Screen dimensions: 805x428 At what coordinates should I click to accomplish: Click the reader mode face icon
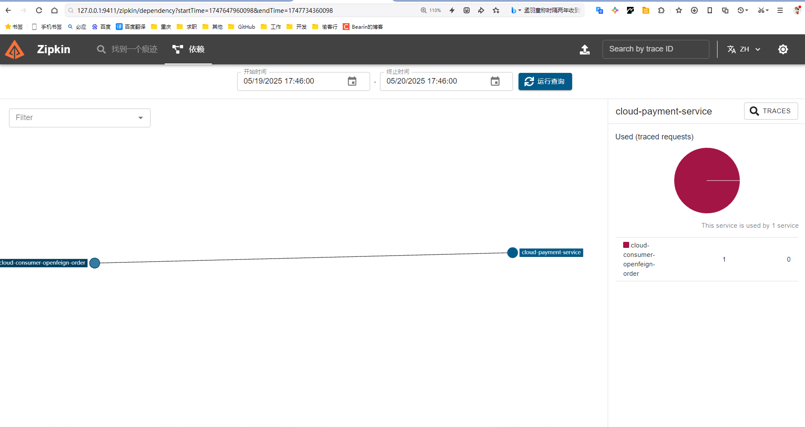click(467, 10)
